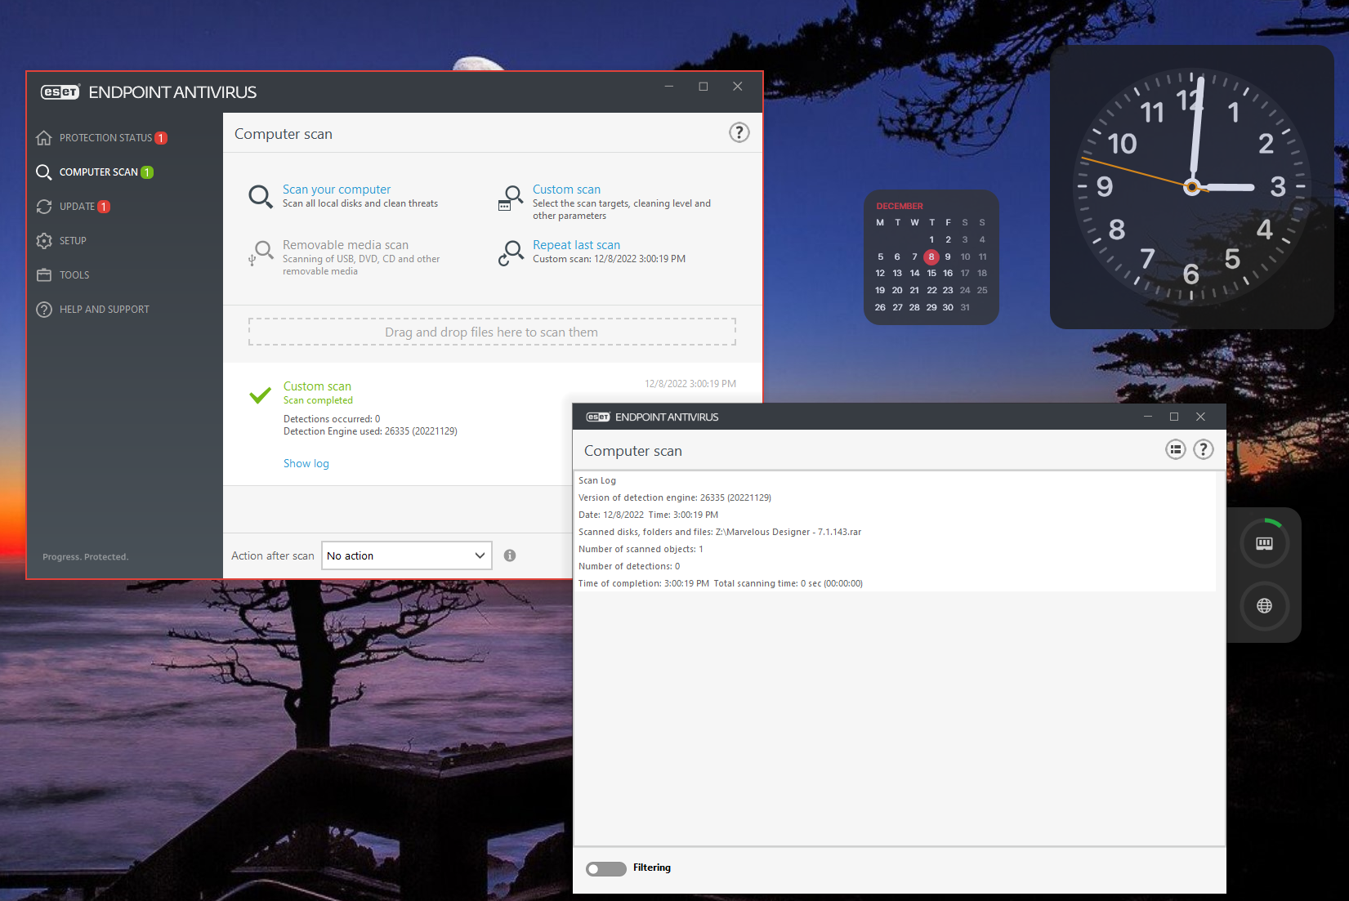
Task: Click the help icon in scan log window
Action: click(x=1203, y=449)
